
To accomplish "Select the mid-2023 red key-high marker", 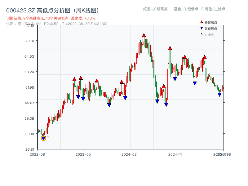I will 97,81.
